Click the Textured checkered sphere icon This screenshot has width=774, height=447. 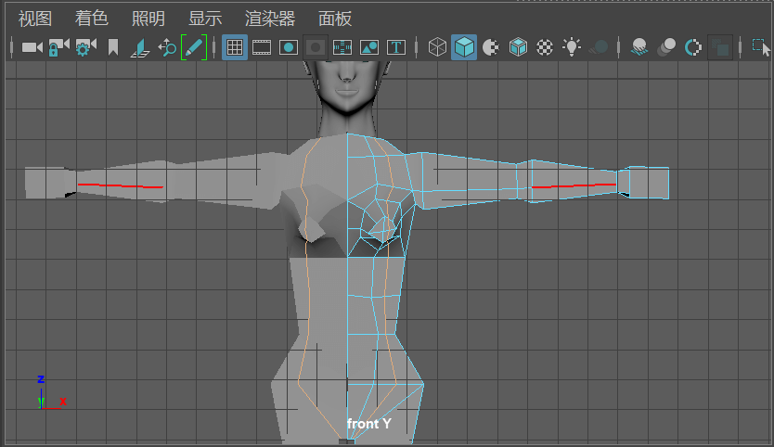545,47
